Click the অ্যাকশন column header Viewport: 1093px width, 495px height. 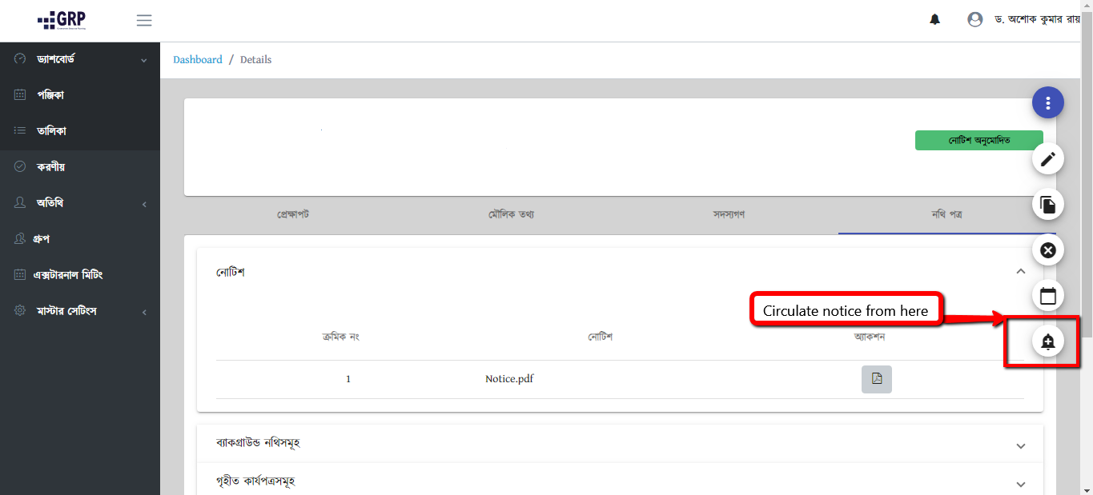pyautogui.click(x=870, y=337)
